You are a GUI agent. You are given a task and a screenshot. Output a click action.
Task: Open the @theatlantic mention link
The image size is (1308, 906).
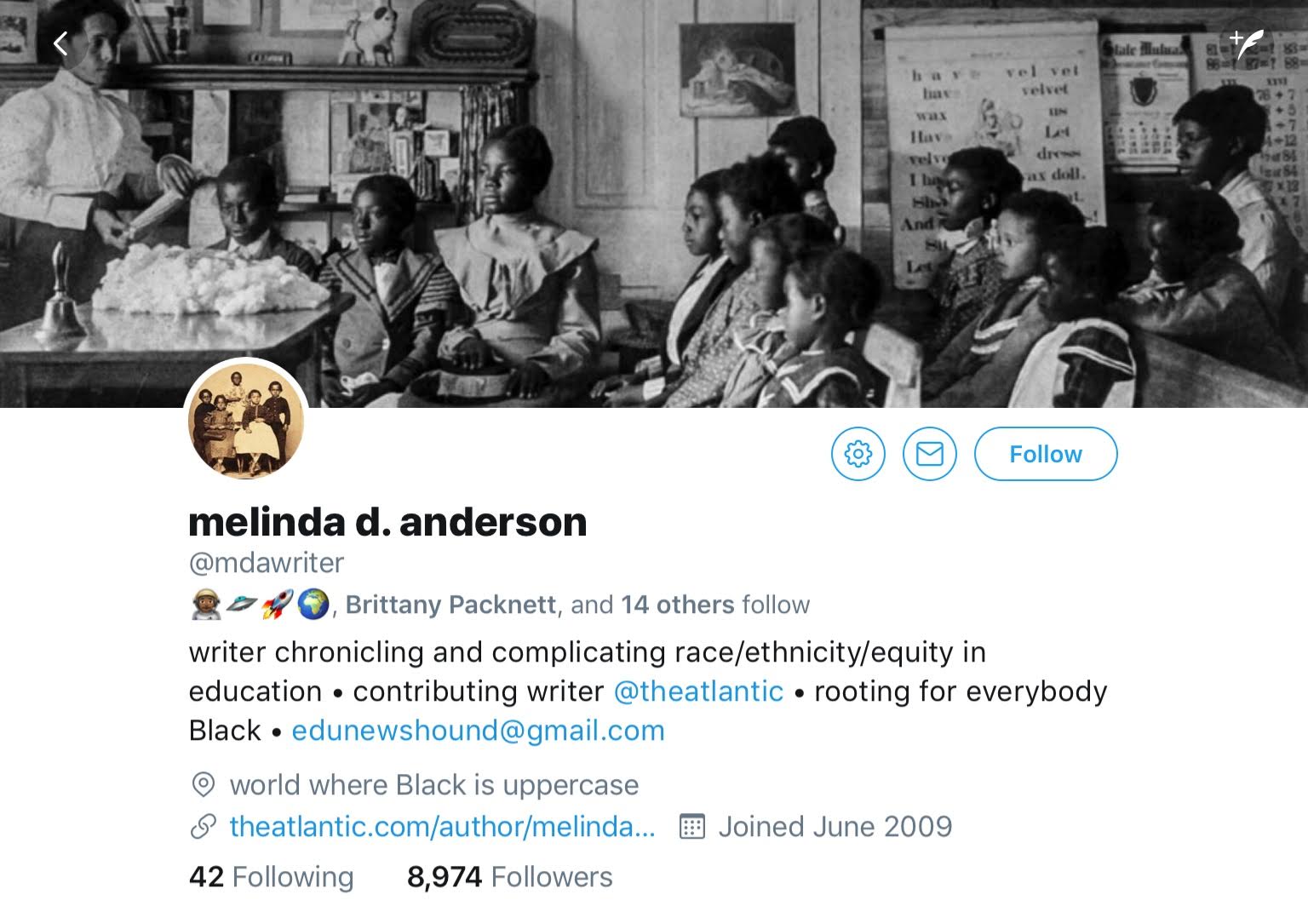click(698, 691)
